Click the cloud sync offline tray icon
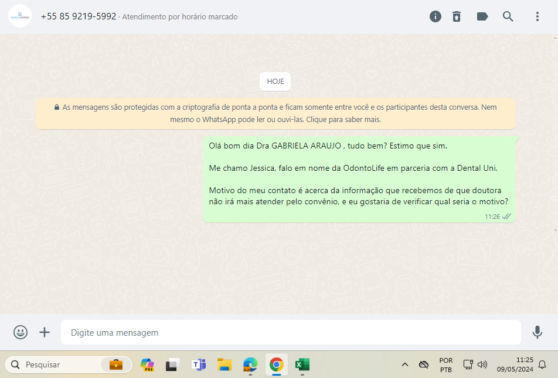 [x=423, y=365]
